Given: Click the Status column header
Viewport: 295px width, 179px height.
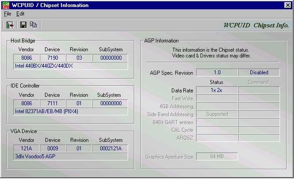Looking at the screenshot, I should tap(216, 82).
